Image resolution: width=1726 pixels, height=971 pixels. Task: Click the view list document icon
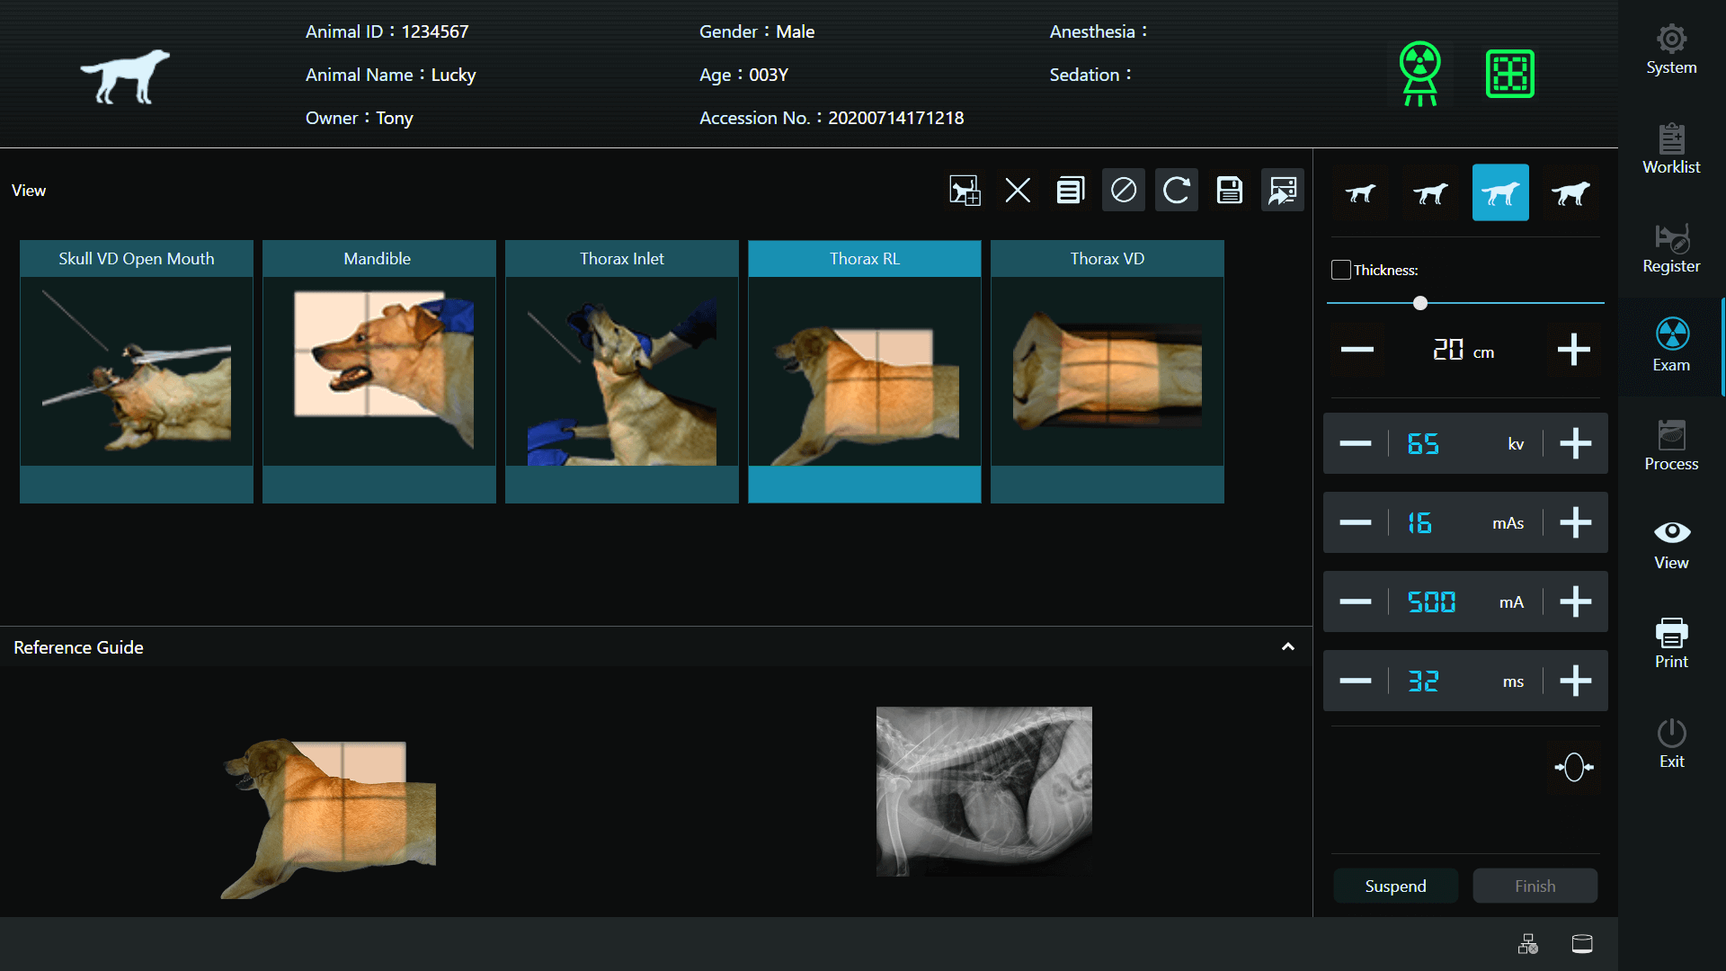[x=1071, y=191]
